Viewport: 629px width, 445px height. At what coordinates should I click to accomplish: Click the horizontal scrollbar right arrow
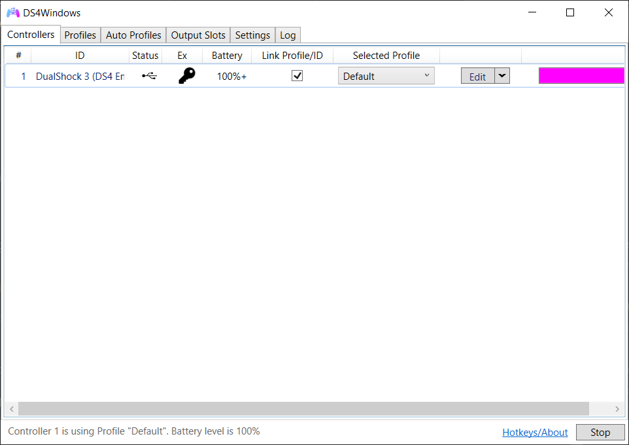point(618,408)
